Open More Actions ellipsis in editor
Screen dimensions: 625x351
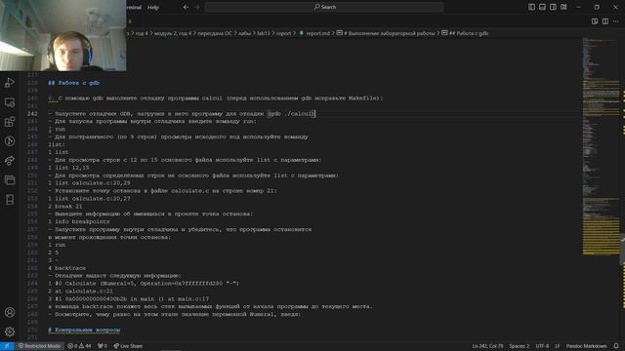616,21
